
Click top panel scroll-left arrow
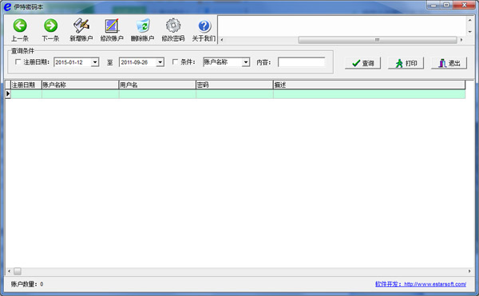[x=222, y=40]
